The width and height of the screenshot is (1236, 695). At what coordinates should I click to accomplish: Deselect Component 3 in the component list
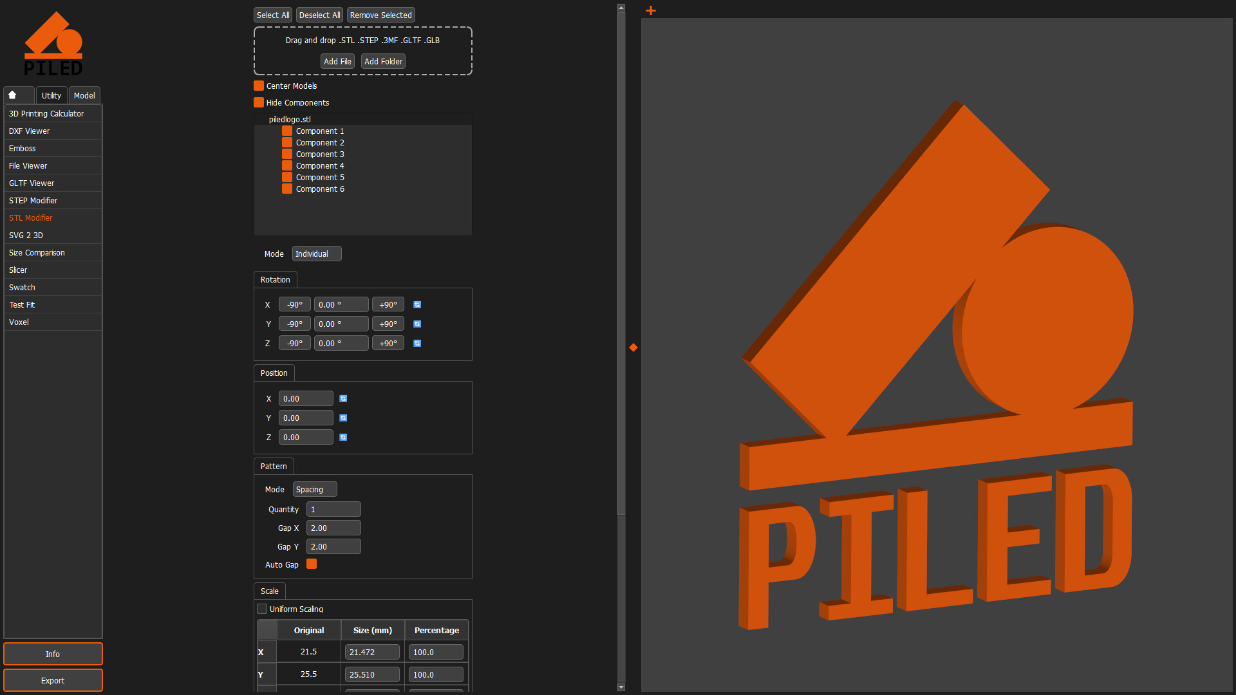[x=286, y=154]
